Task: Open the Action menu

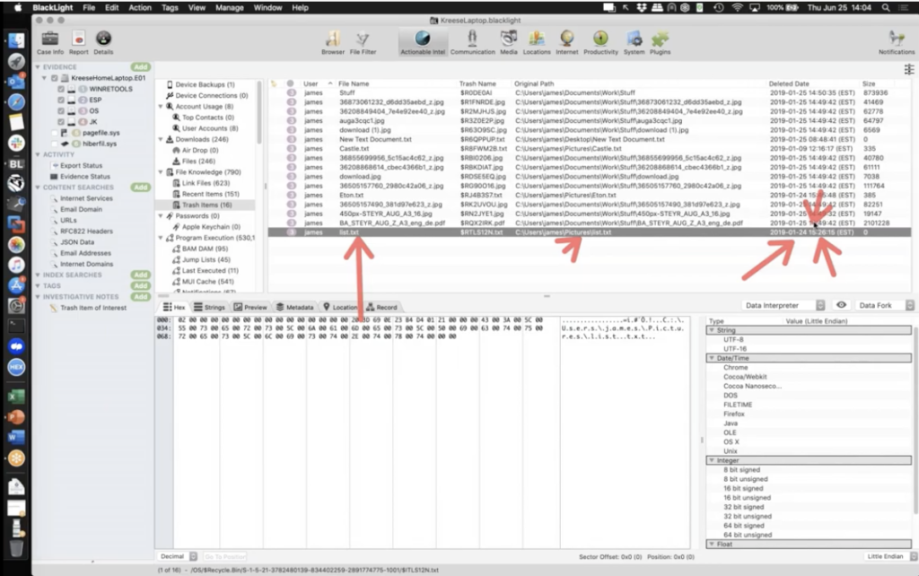Action: (x=140, y=7)
